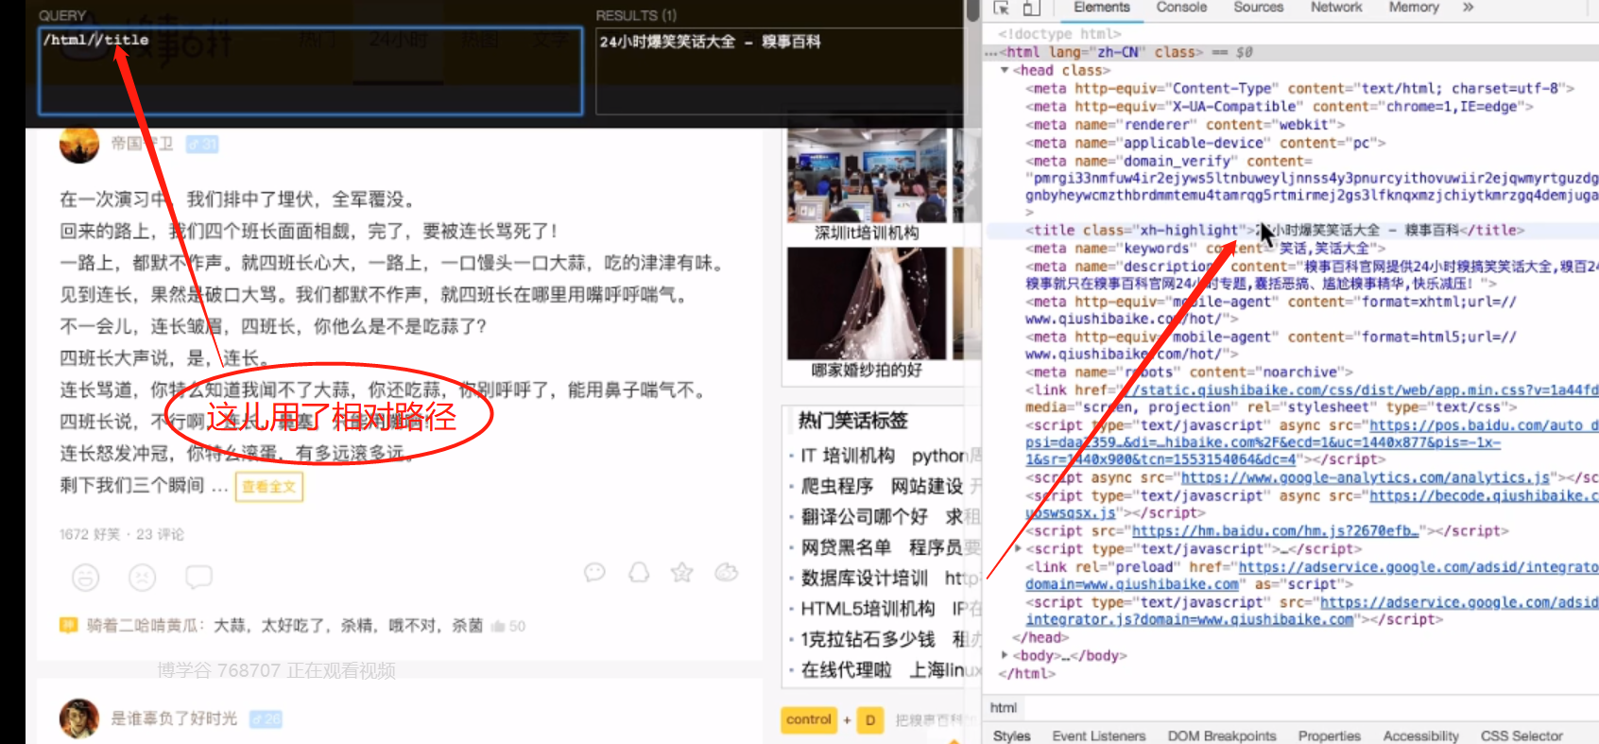
Task: Click the XPath QUERY input box
Action: click(310, 71)
